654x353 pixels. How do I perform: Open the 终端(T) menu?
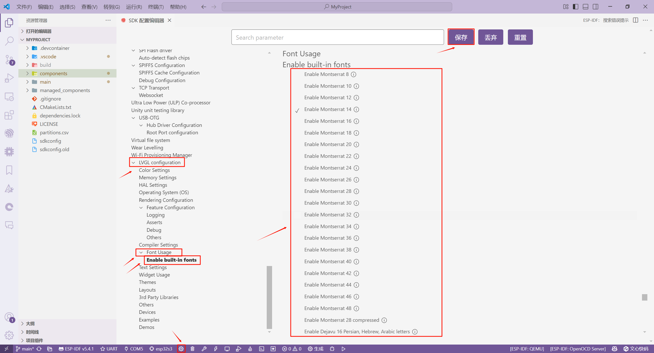tap(156, 7)
